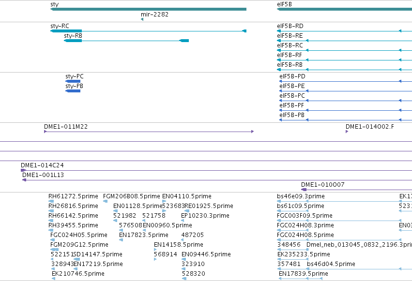Image resolution: width=412 pixels, height=281 pixels.
Task: Select the eIF5B gene bar
Action: (x=344, y=9)
